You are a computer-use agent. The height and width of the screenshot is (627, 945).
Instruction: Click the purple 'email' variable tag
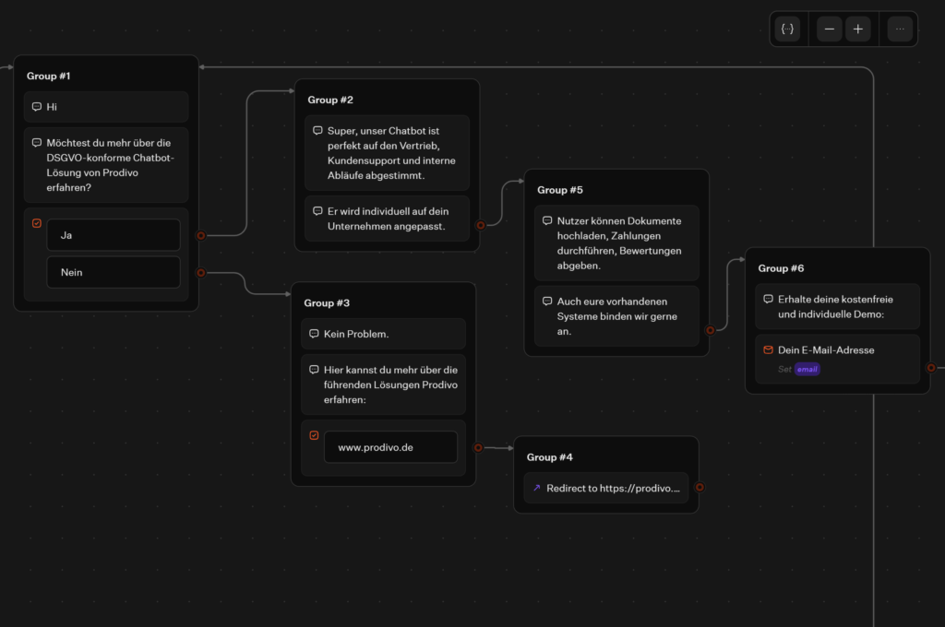click(807, 370)
